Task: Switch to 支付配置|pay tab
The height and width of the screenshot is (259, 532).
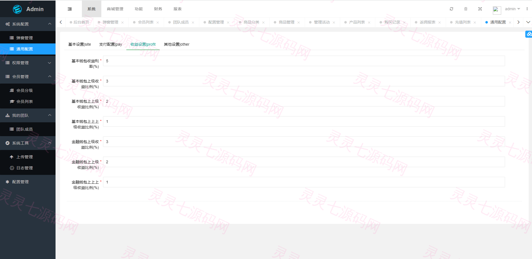Action: [x=111, y=44]
